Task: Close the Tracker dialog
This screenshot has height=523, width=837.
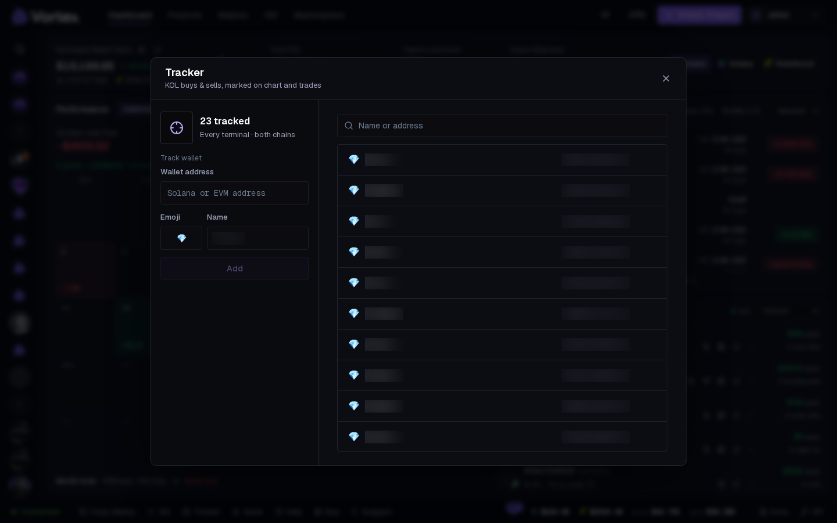Action: [x=666, y=78]
